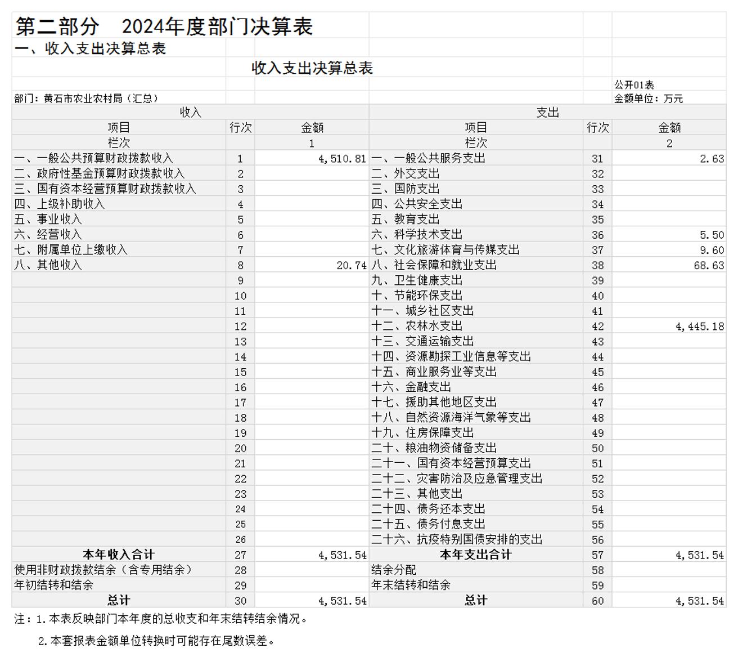Select the '本年支出合计' bold label cell

coord(475,555)
